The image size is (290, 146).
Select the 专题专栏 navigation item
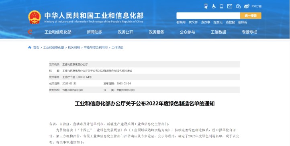coord(249,32)
